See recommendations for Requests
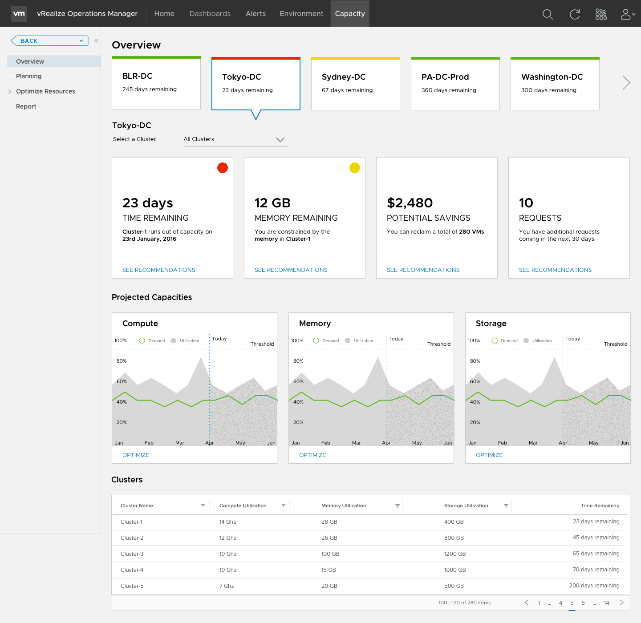Image resolution: width=641 pixels, height=623 pixels. coord(555,270)
